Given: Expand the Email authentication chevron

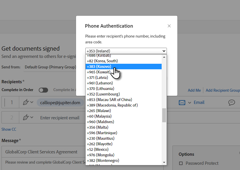Looking at the screenshot, I should [190, 102].
